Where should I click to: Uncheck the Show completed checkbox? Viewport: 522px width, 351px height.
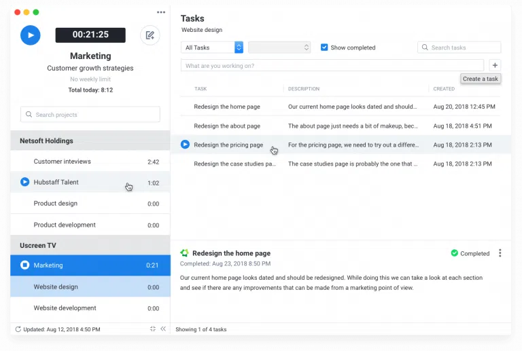click(324, 48)
